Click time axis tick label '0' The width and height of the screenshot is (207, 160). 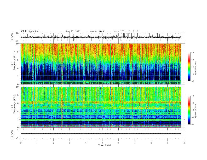(21, 143)
